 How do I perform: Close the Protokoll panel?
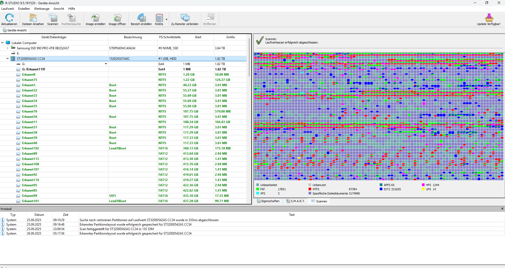tap(502, 209)
